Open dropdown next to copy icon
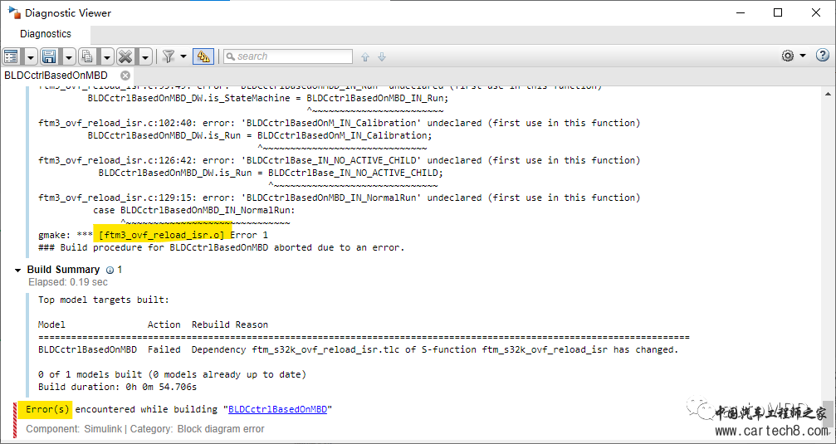Viewport: 836px width, 444px height. tap(107, 56)
